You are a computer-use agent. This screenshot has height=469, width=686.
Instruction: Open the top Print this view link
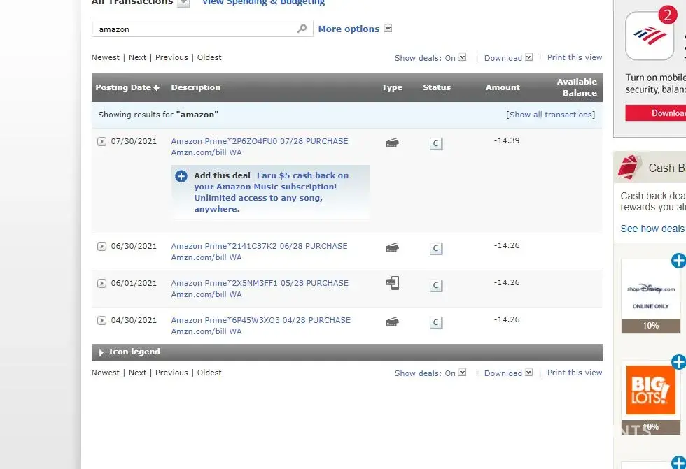[574, 57]
